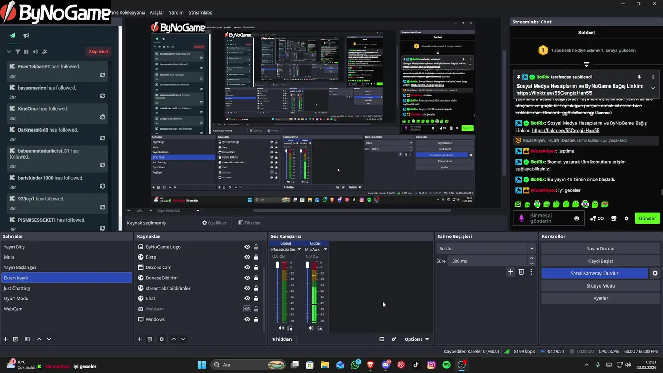This screenshot has height=373, width=663.
Task: Lock the ByNoGame Logo source
Action: click(256, 247)
